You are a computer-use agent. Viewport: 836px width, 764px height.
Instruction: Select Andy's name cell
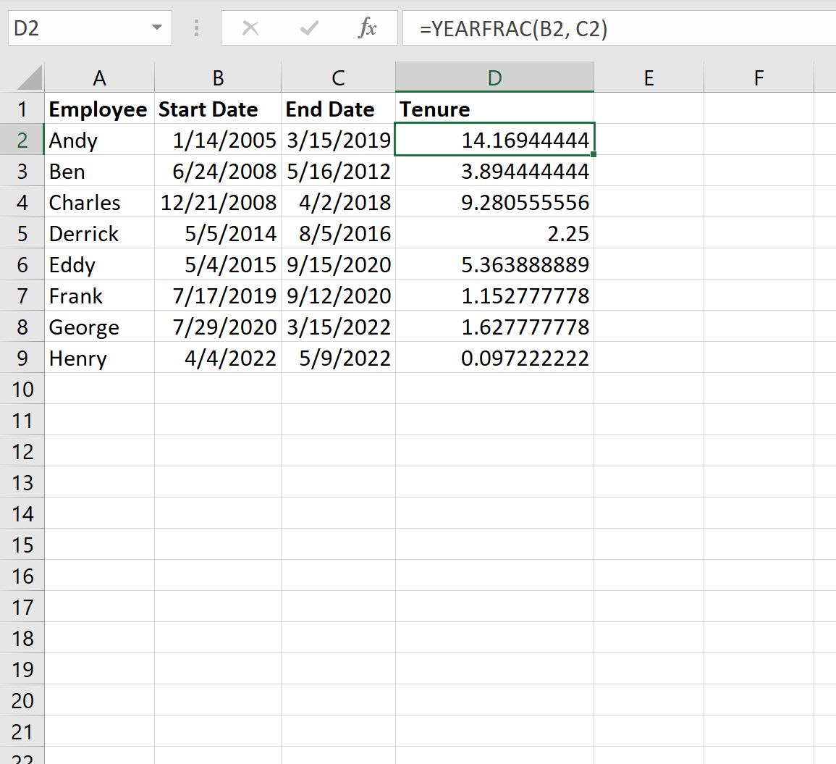pyautogui.click(x=99, y=140)
